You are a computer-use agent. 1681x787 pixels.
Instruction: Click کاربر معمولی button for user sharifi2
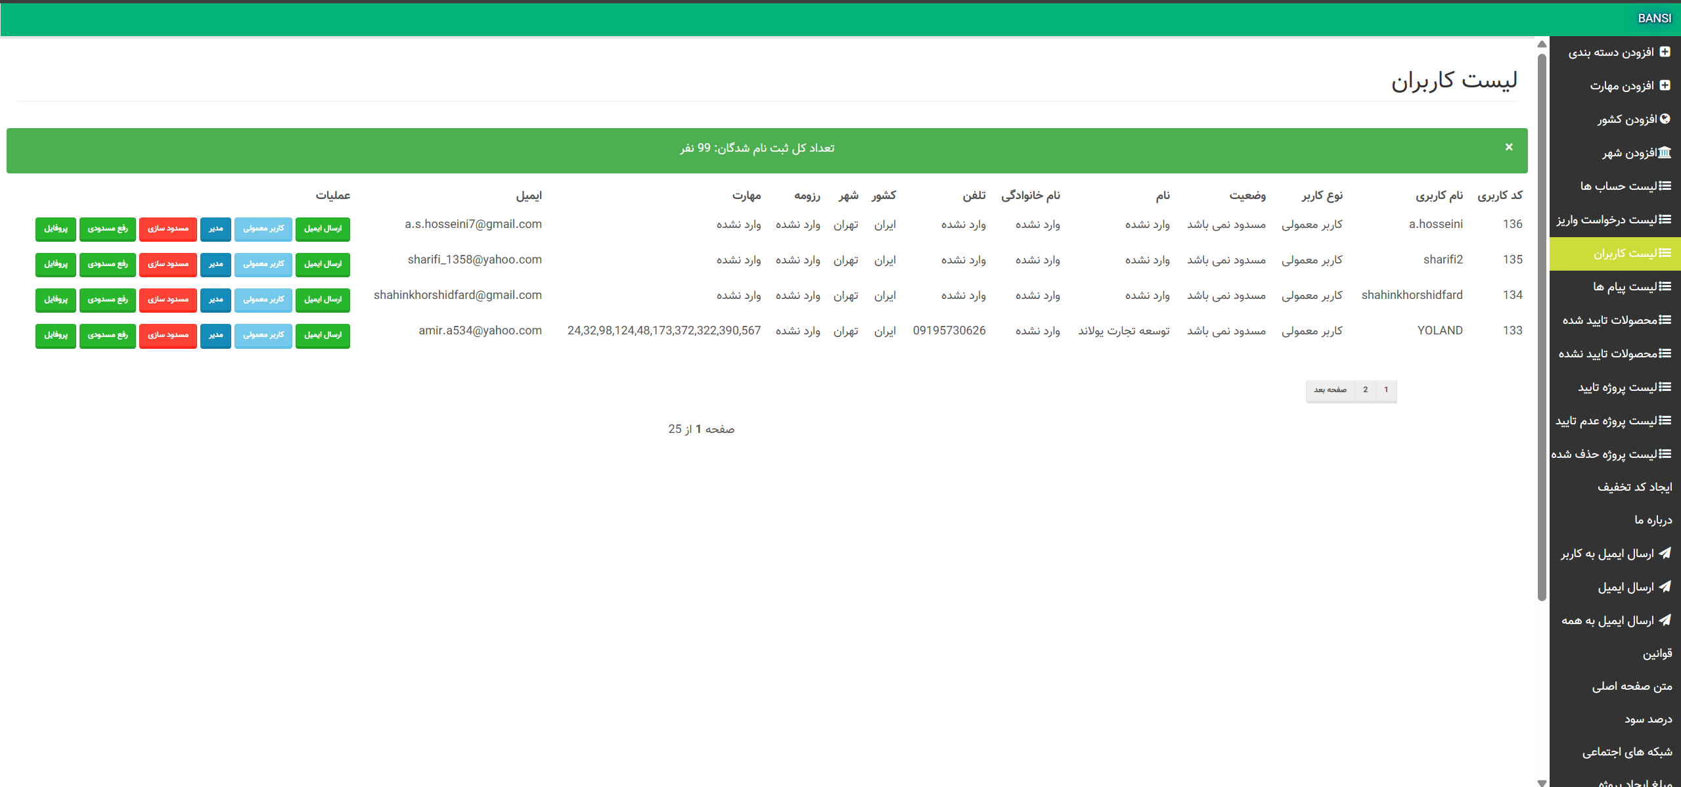point(263,264)
